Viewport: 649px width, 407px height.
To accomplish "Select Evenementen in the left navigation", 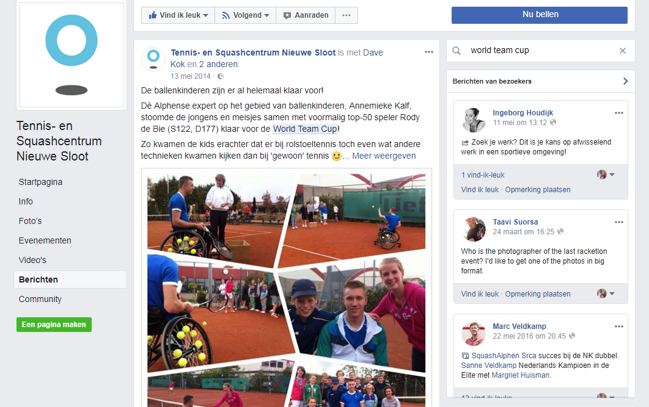I will [45, 240].
